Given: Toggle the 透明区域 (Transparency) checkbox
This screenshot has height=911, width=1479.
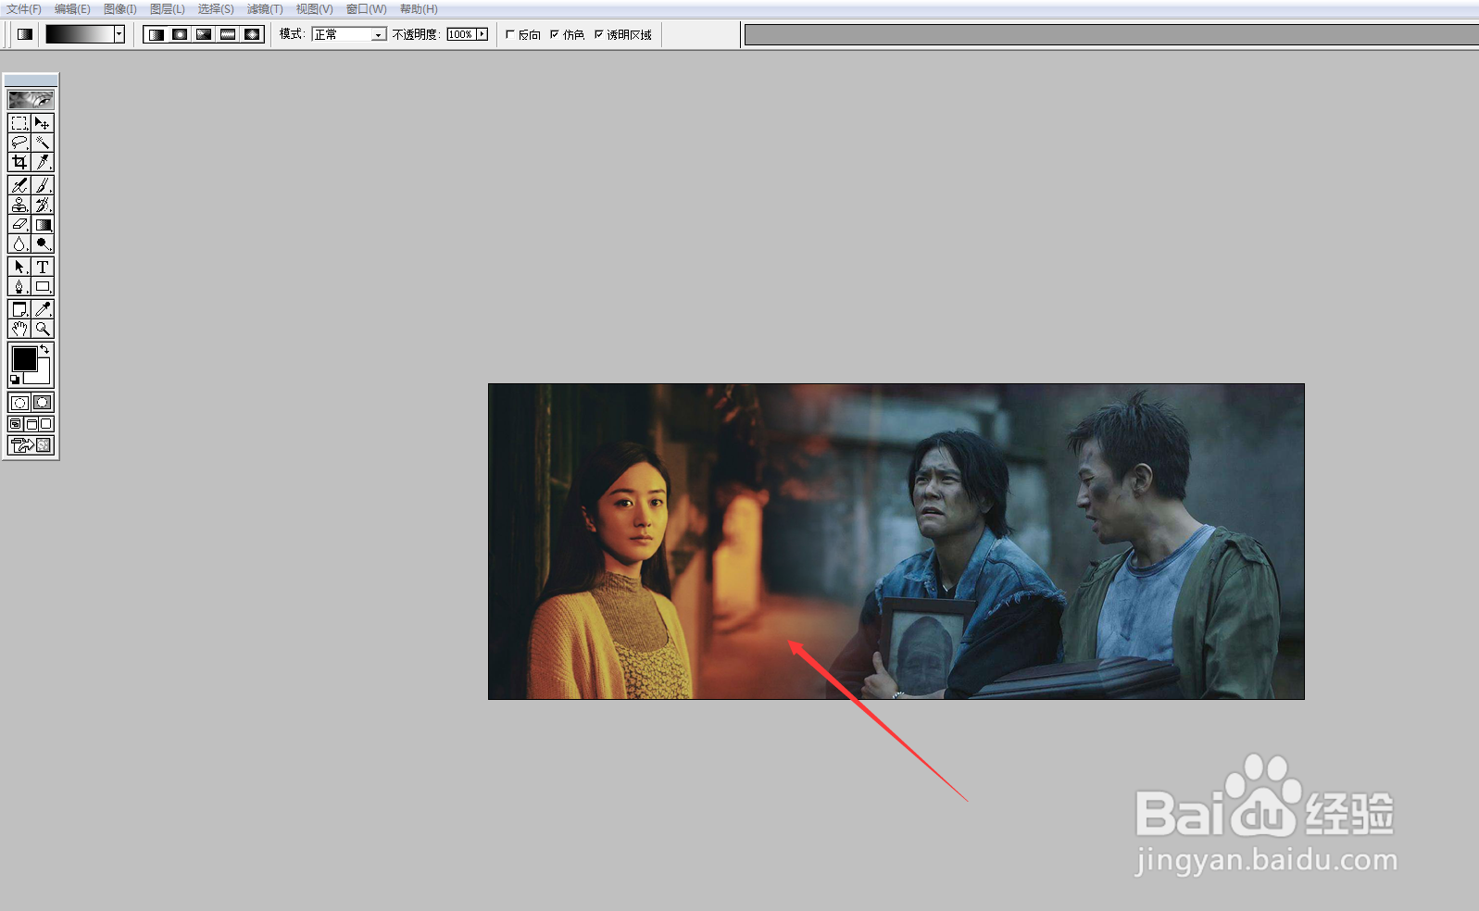Looking at the screenshot, I should (x=599, y=34).
